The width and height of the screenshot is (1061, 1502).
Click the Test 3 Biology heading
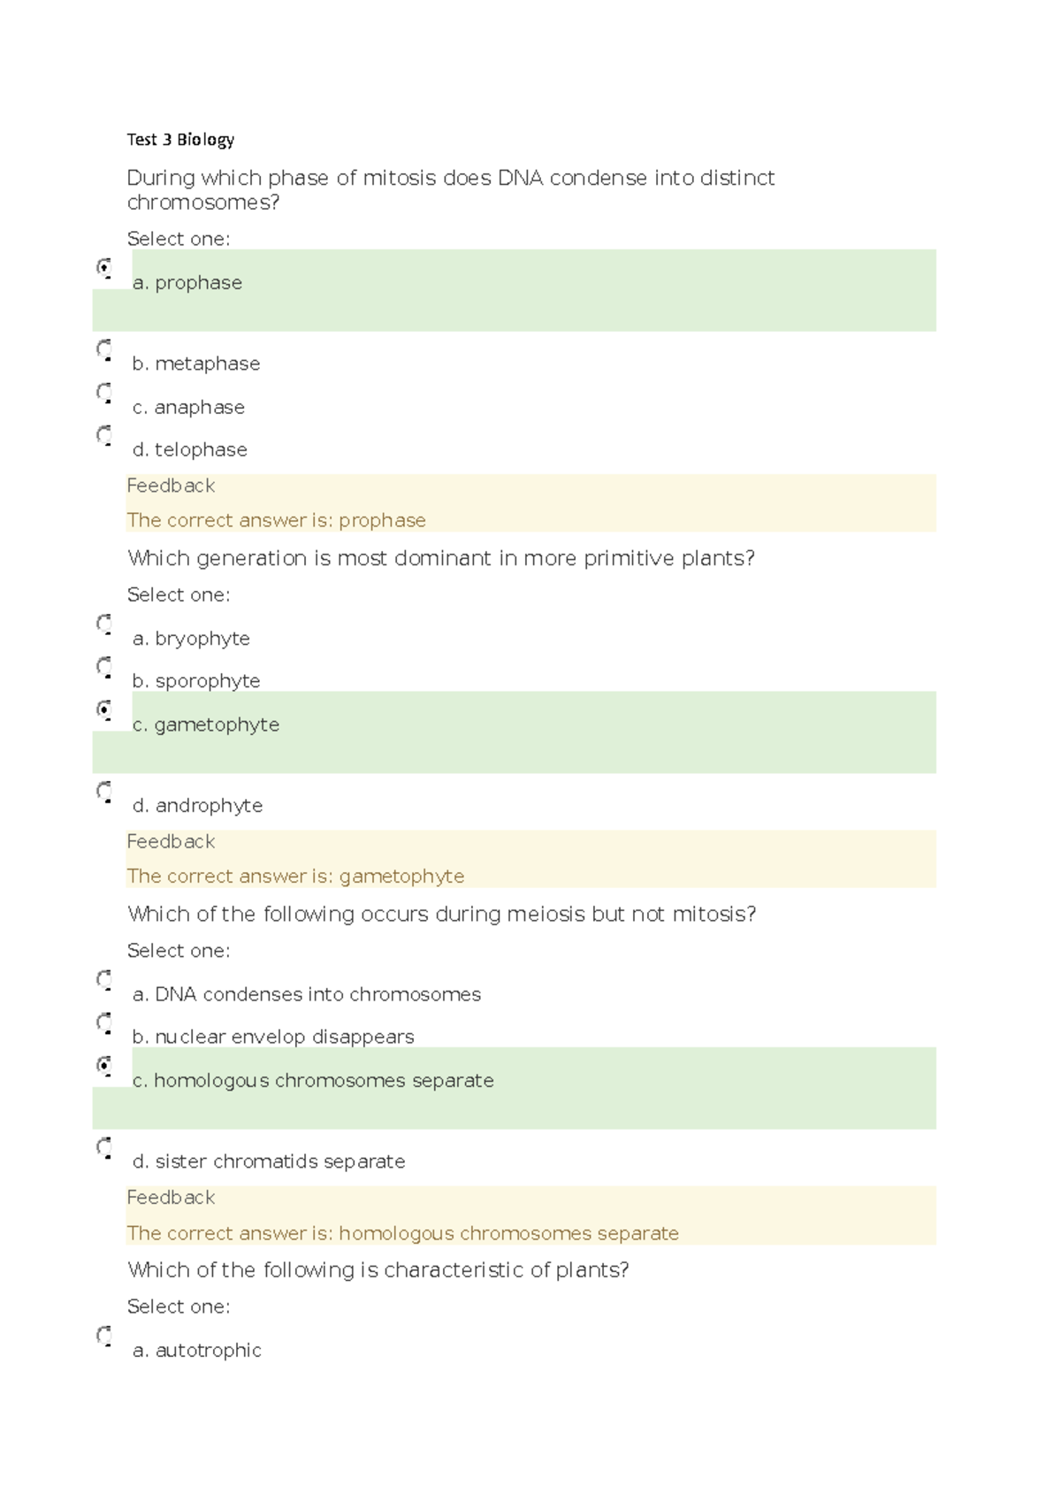point(180,140)
